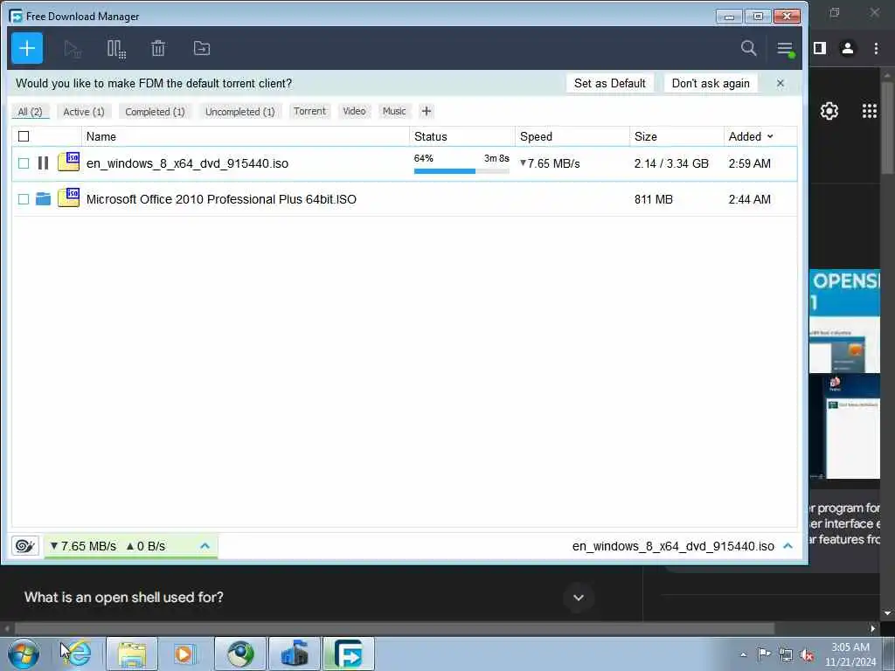
Task: Show hidden tray icons arrow
Action: click(x=743, y=654)
